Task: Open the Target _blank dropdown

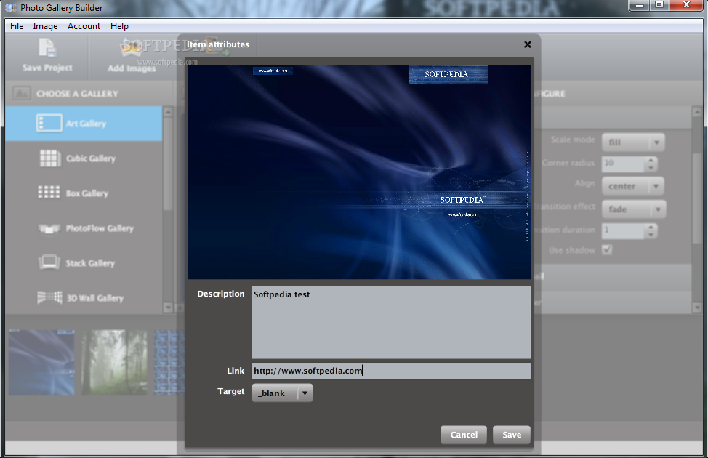Action: click(x=282, y=393)
